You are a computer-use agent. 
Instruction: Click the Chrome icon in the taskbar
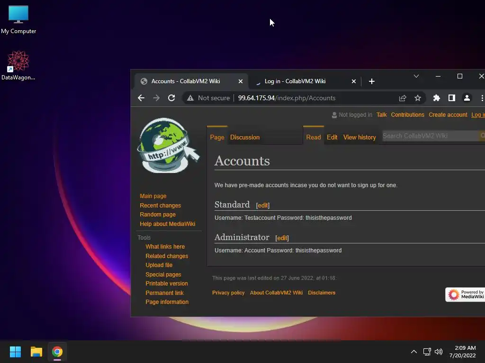[57, 352]
